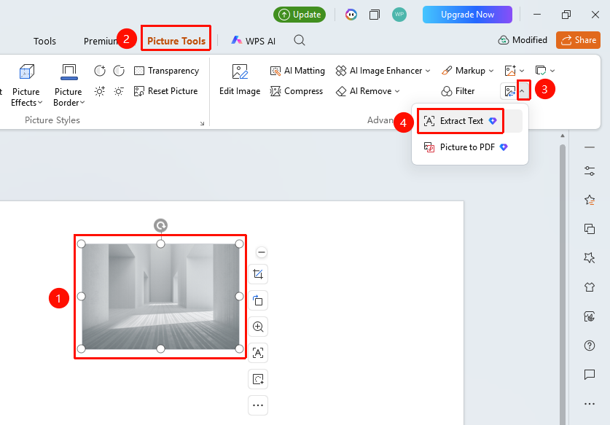
Task: Reset Picture to its original state
Action: [165, 91]
